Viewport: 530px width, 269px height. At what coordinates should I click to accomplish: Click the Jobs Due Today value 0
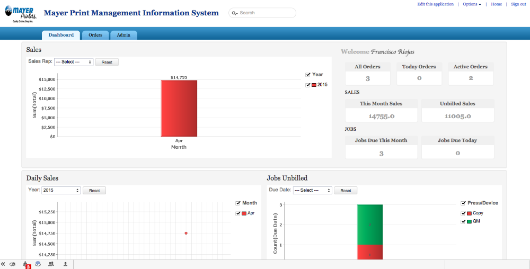[x=458, y=153]
